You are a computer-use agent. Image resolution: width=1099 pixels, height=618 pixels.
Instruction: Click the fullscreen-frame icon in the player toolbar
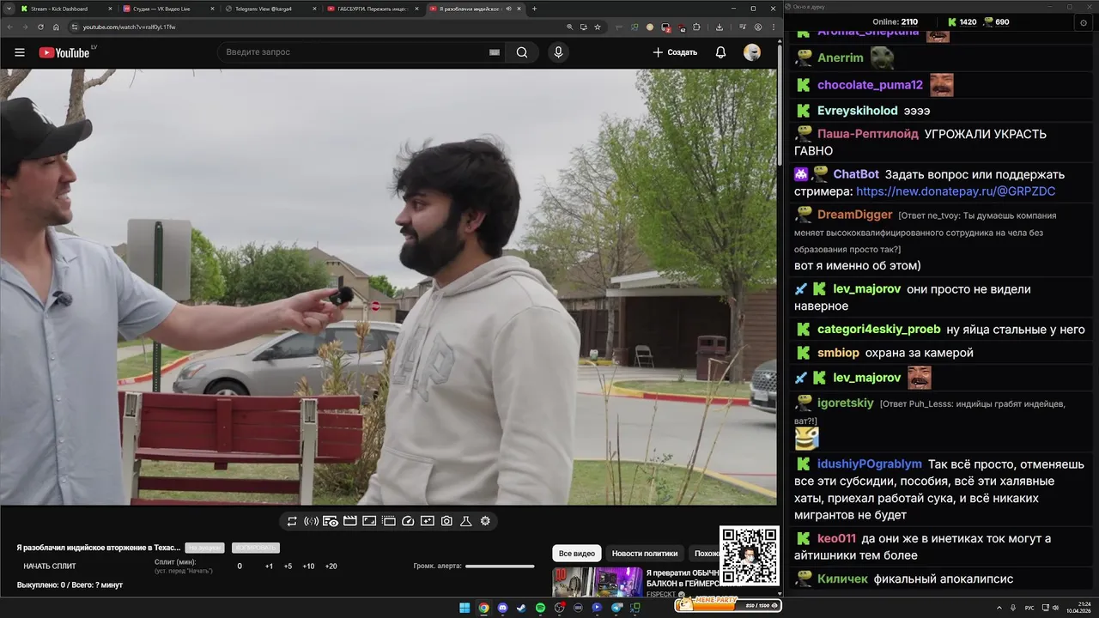click(369, 521)
